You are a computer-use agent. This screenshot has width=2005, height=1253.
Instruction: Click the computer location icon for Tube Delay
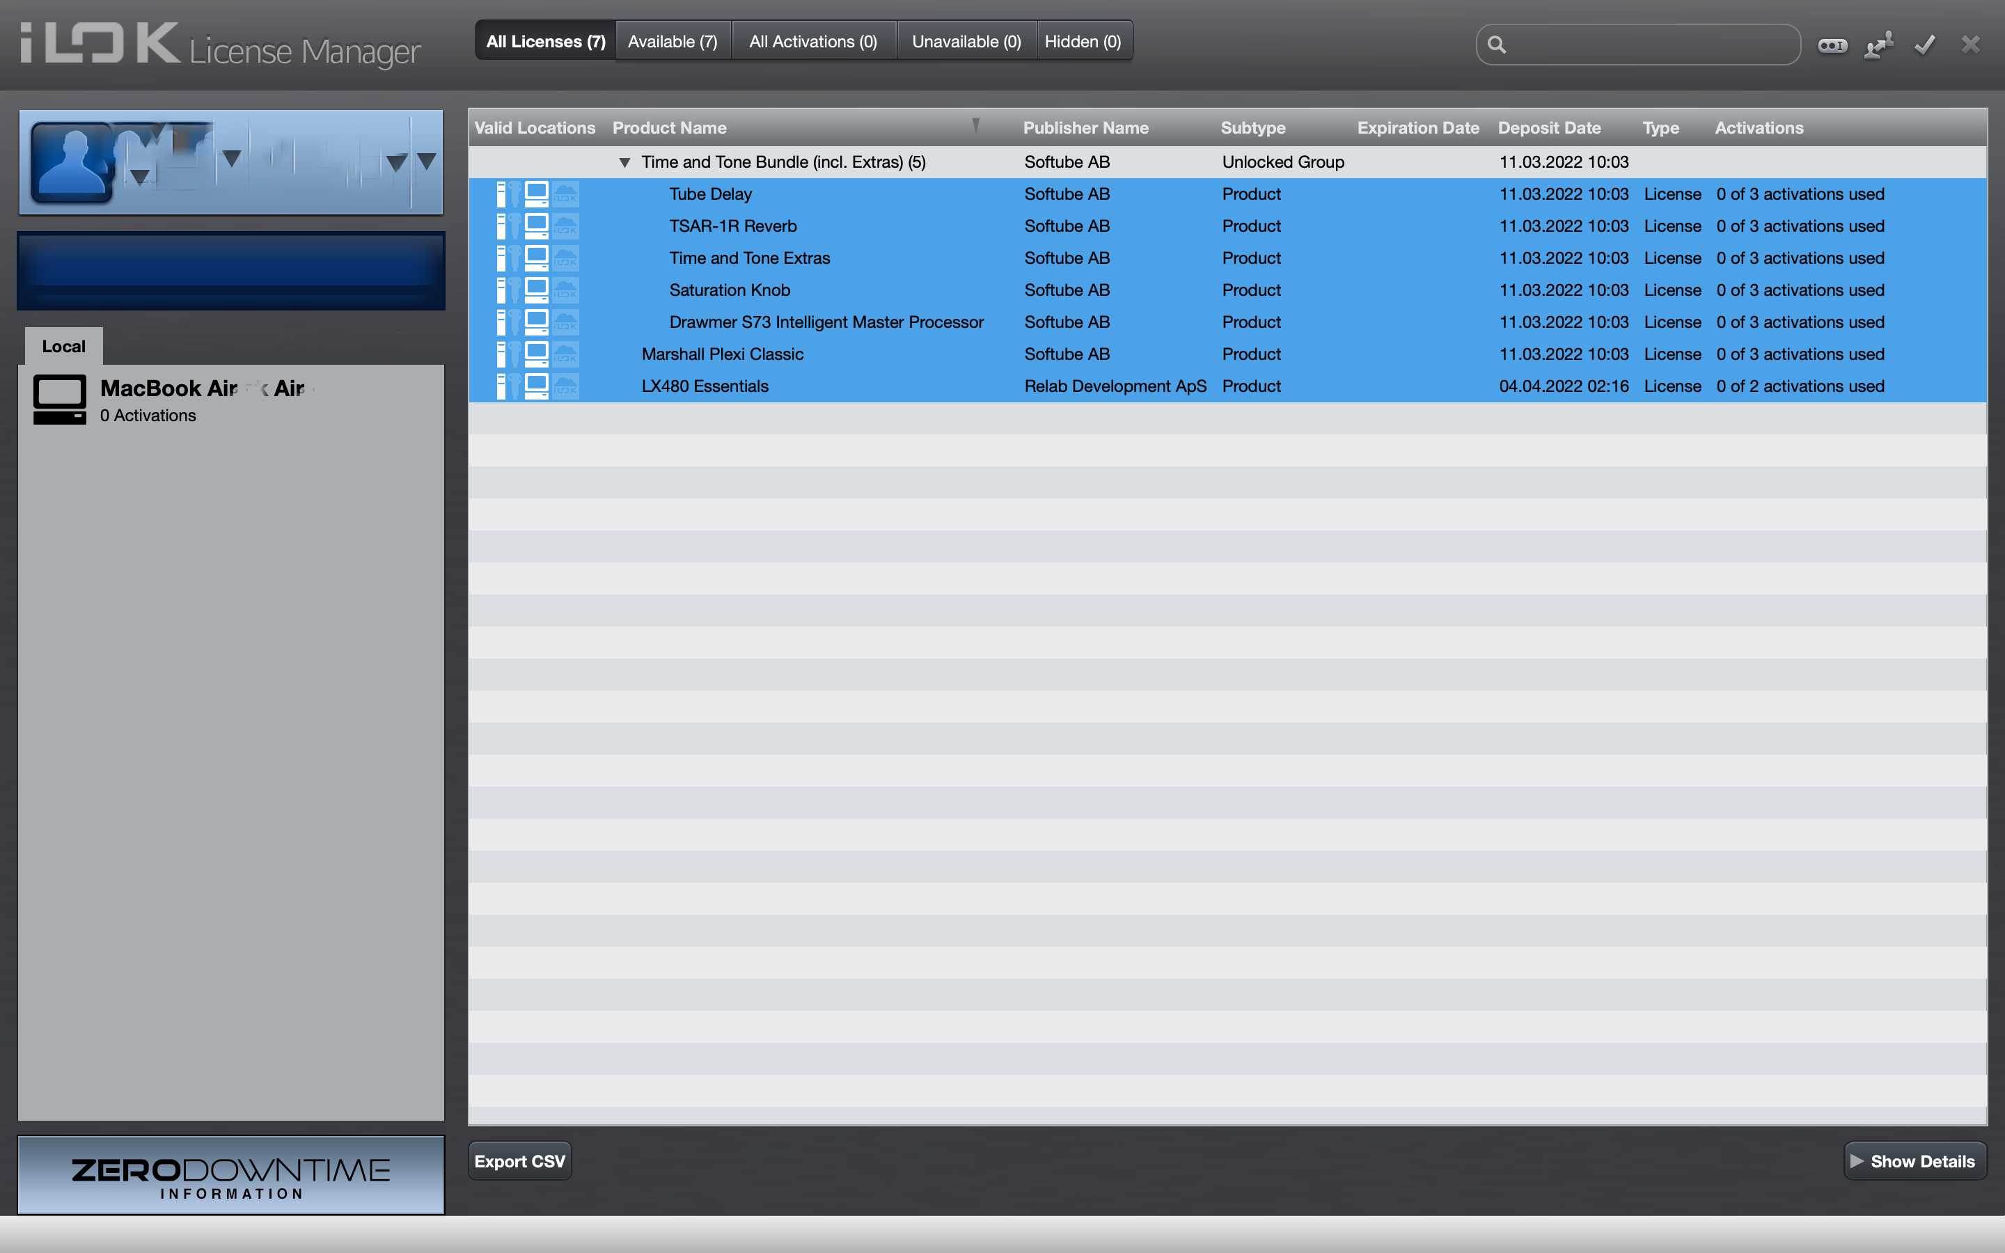click(x=536, y=194)
